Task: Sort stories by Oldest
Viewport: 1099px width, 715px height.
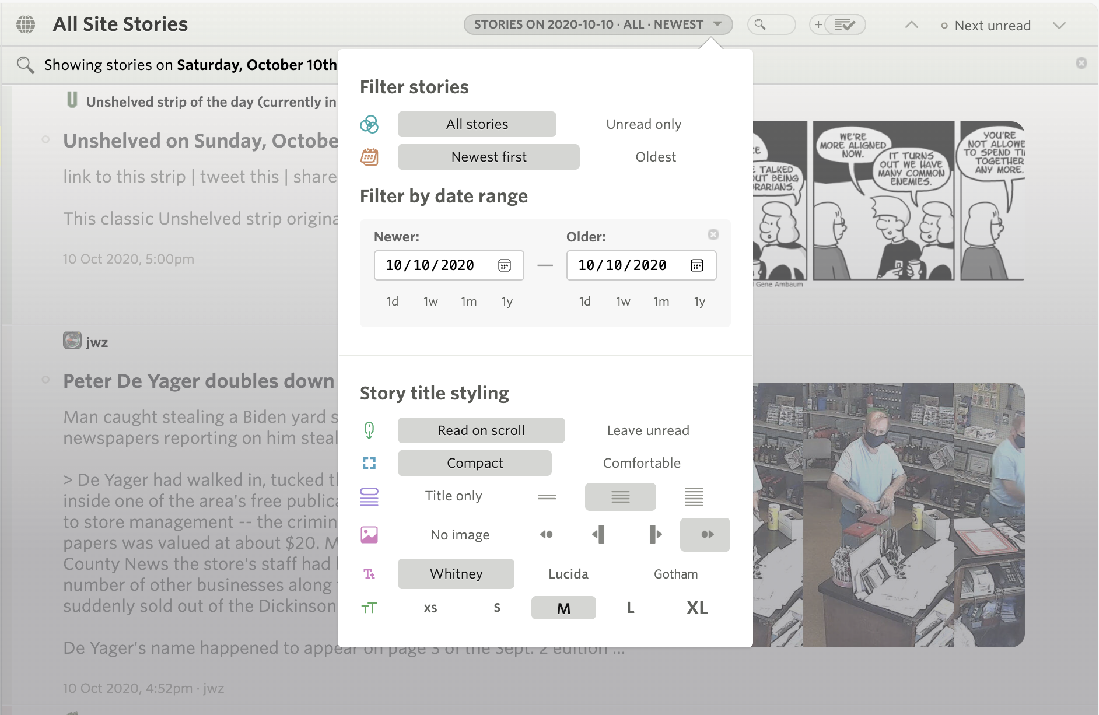Action: (x=655, y=157)
